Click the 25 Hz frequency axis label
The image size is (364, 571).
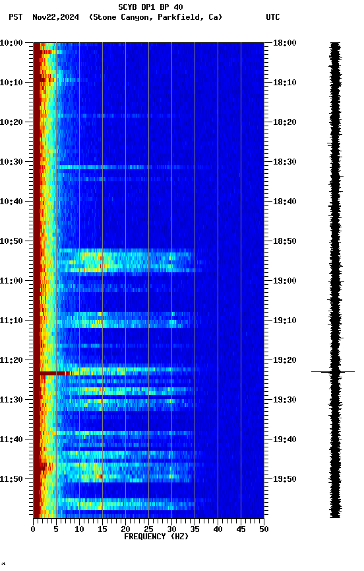(x=148, y=529)
